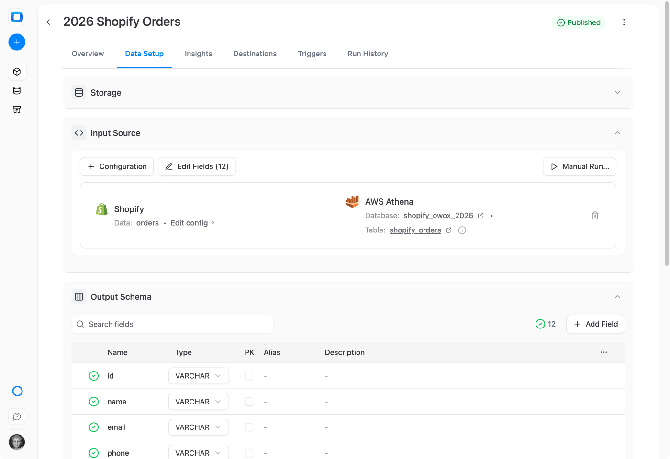Switch to the Insights tab

[199, 54]
